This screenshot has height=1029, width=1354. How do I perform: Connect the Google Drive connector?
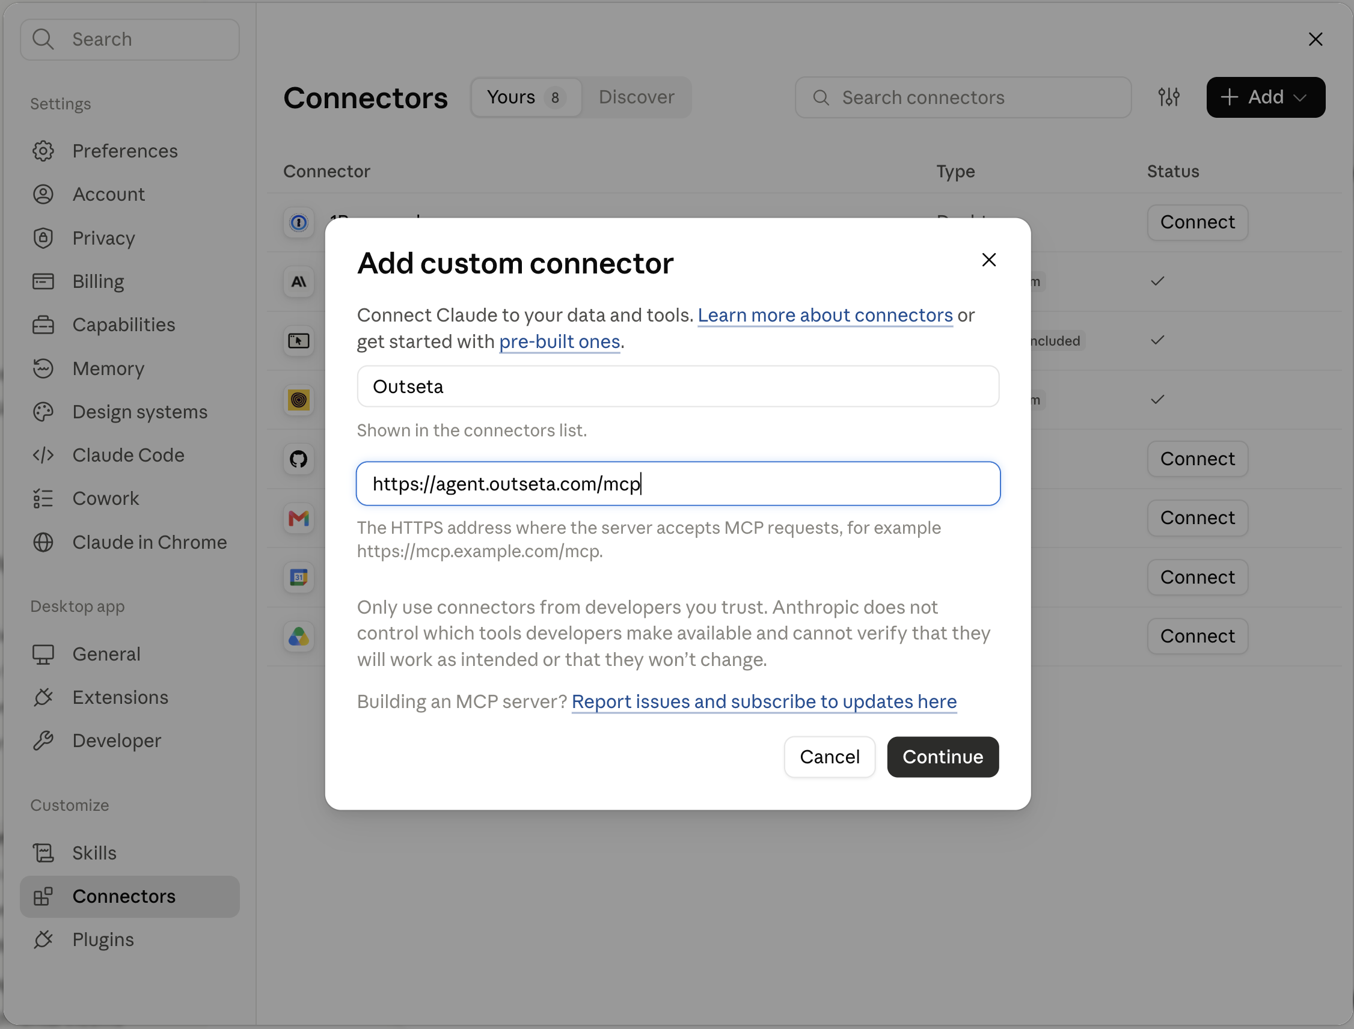[1198, 637]
